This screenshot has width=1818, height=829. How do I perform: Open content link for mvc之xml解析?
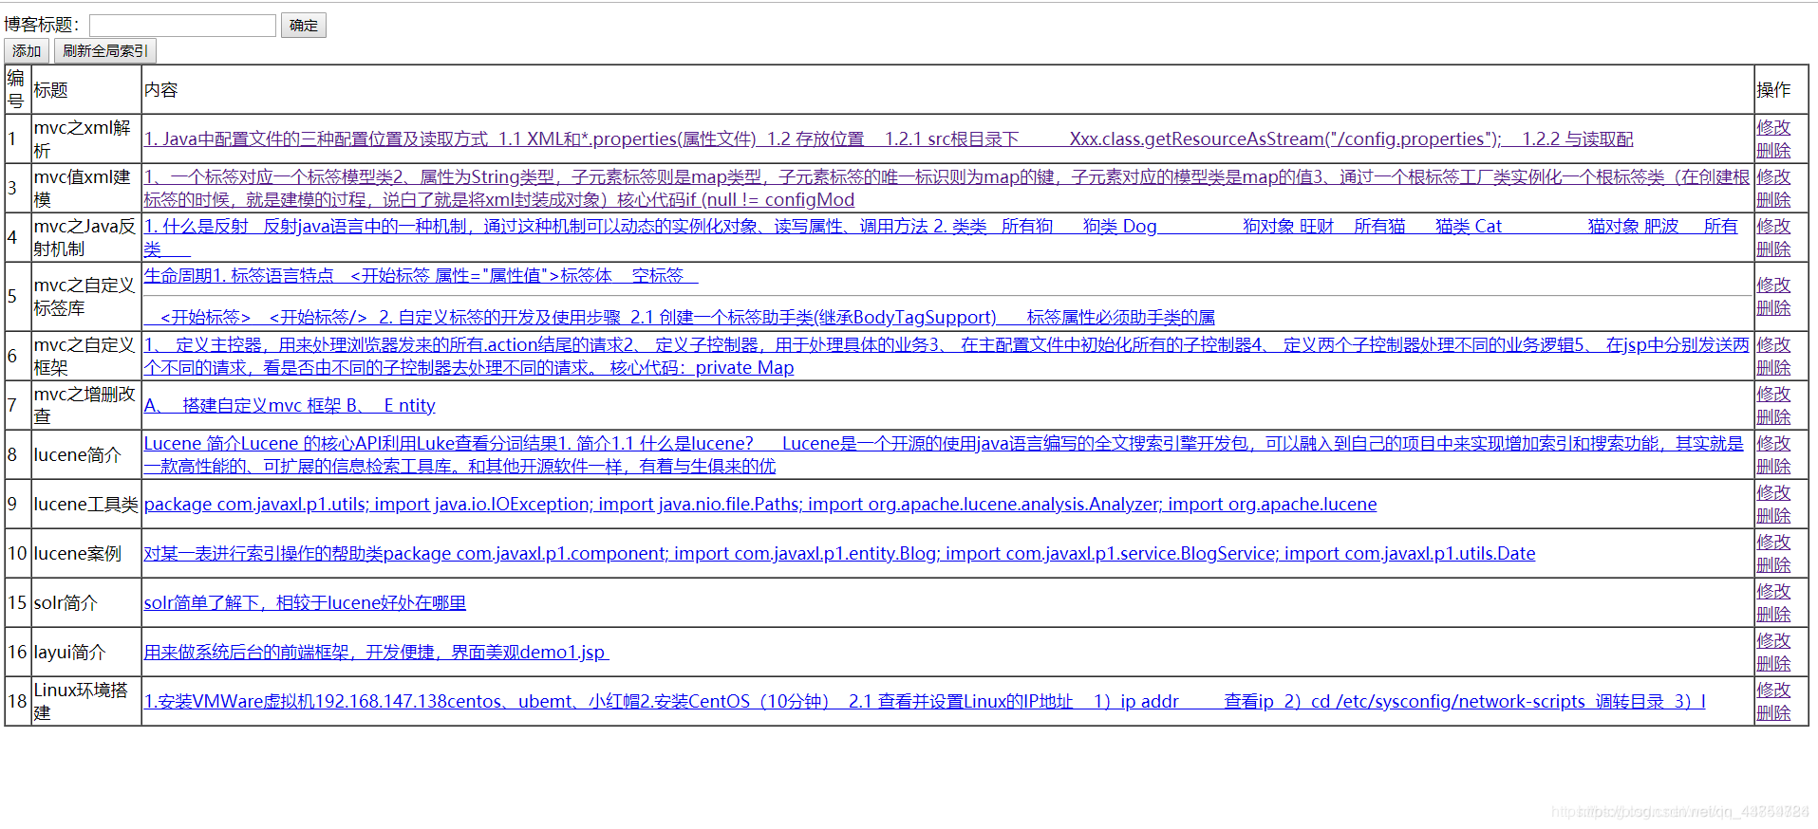(x=889, y=138)
